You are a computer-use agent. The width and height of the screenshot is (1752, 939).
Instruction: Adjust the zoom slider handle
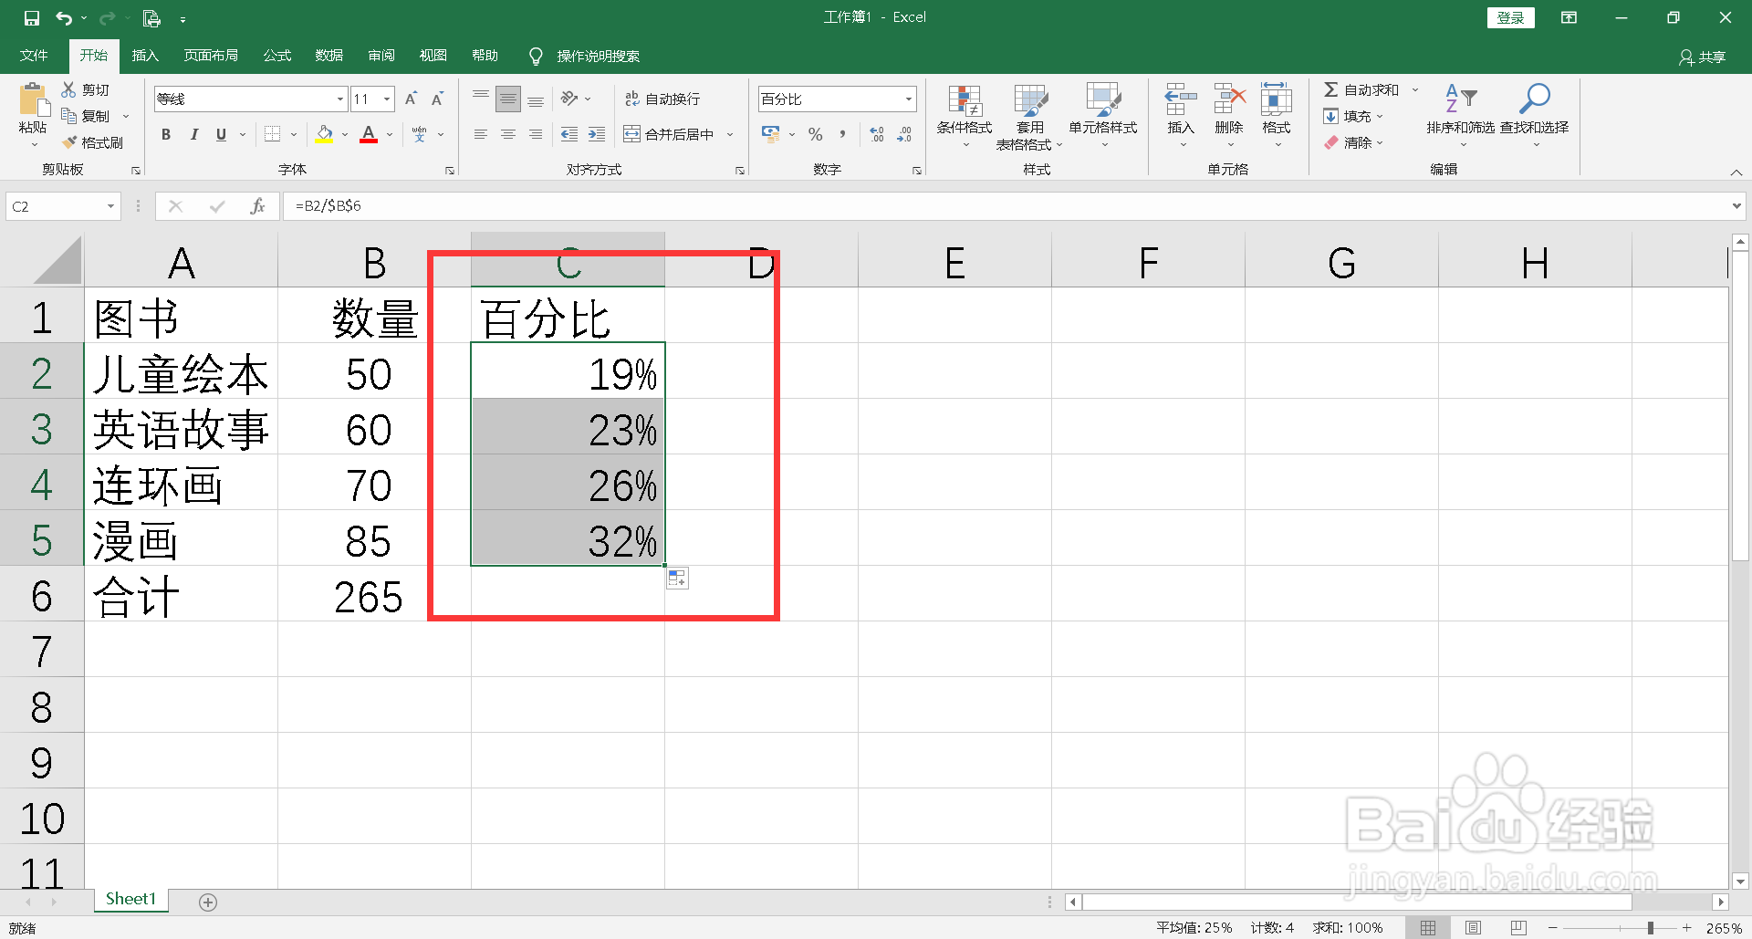[x=1650, y=928]
